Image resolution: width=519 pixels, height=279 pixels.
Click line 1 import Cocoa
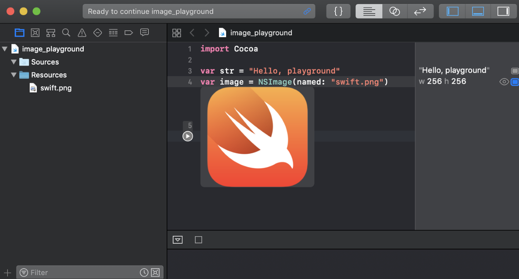pyautogui.click(x=229, y=49)
